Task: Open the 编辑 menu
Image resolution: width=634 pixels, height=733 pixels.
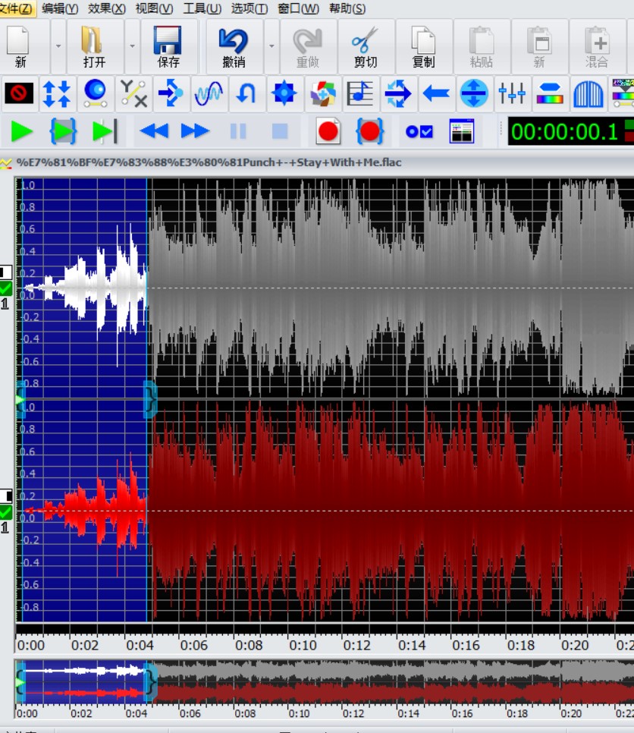Action: 60,8
